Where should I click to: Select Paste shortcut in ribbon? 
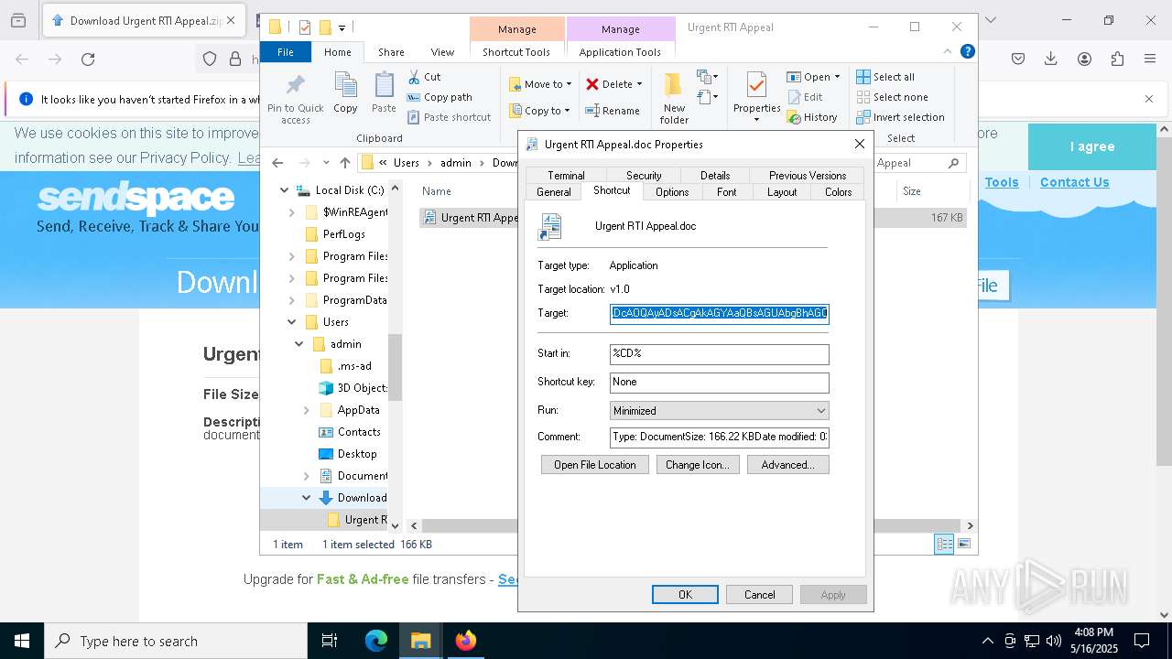click(x=450, y=117)
